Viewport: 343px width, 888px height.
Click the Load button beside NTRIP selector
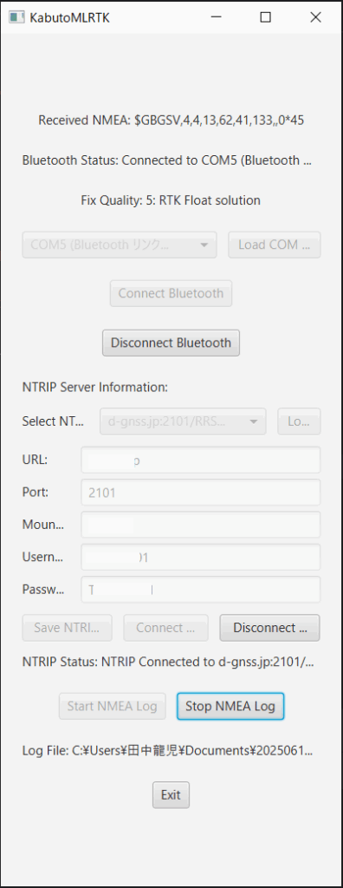click(x=299, y=421)
